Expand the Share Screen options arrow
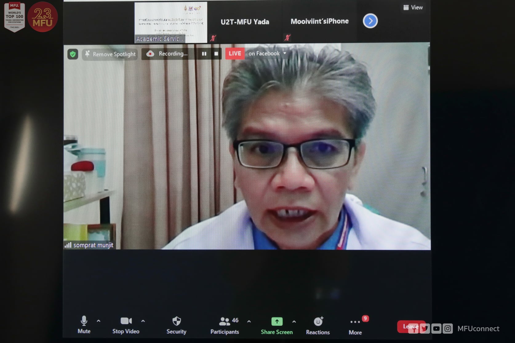The height and width of the screenshot is (343, 515). pyautogui.click(x=294, y=322)
